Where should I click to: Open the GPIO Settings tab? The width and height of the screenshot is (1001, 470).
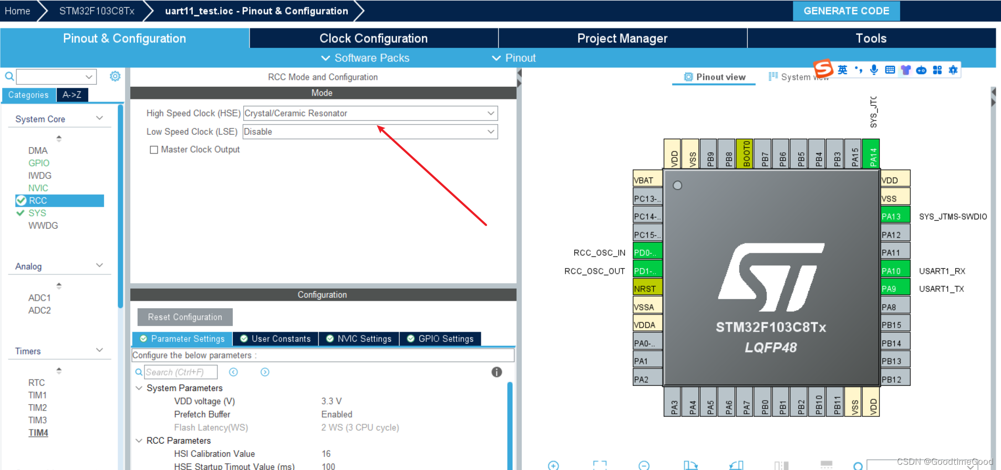(x=440, y=339)
